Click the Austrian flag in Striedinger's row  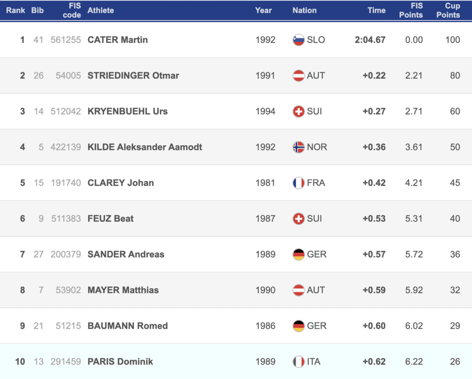[299, 76]
